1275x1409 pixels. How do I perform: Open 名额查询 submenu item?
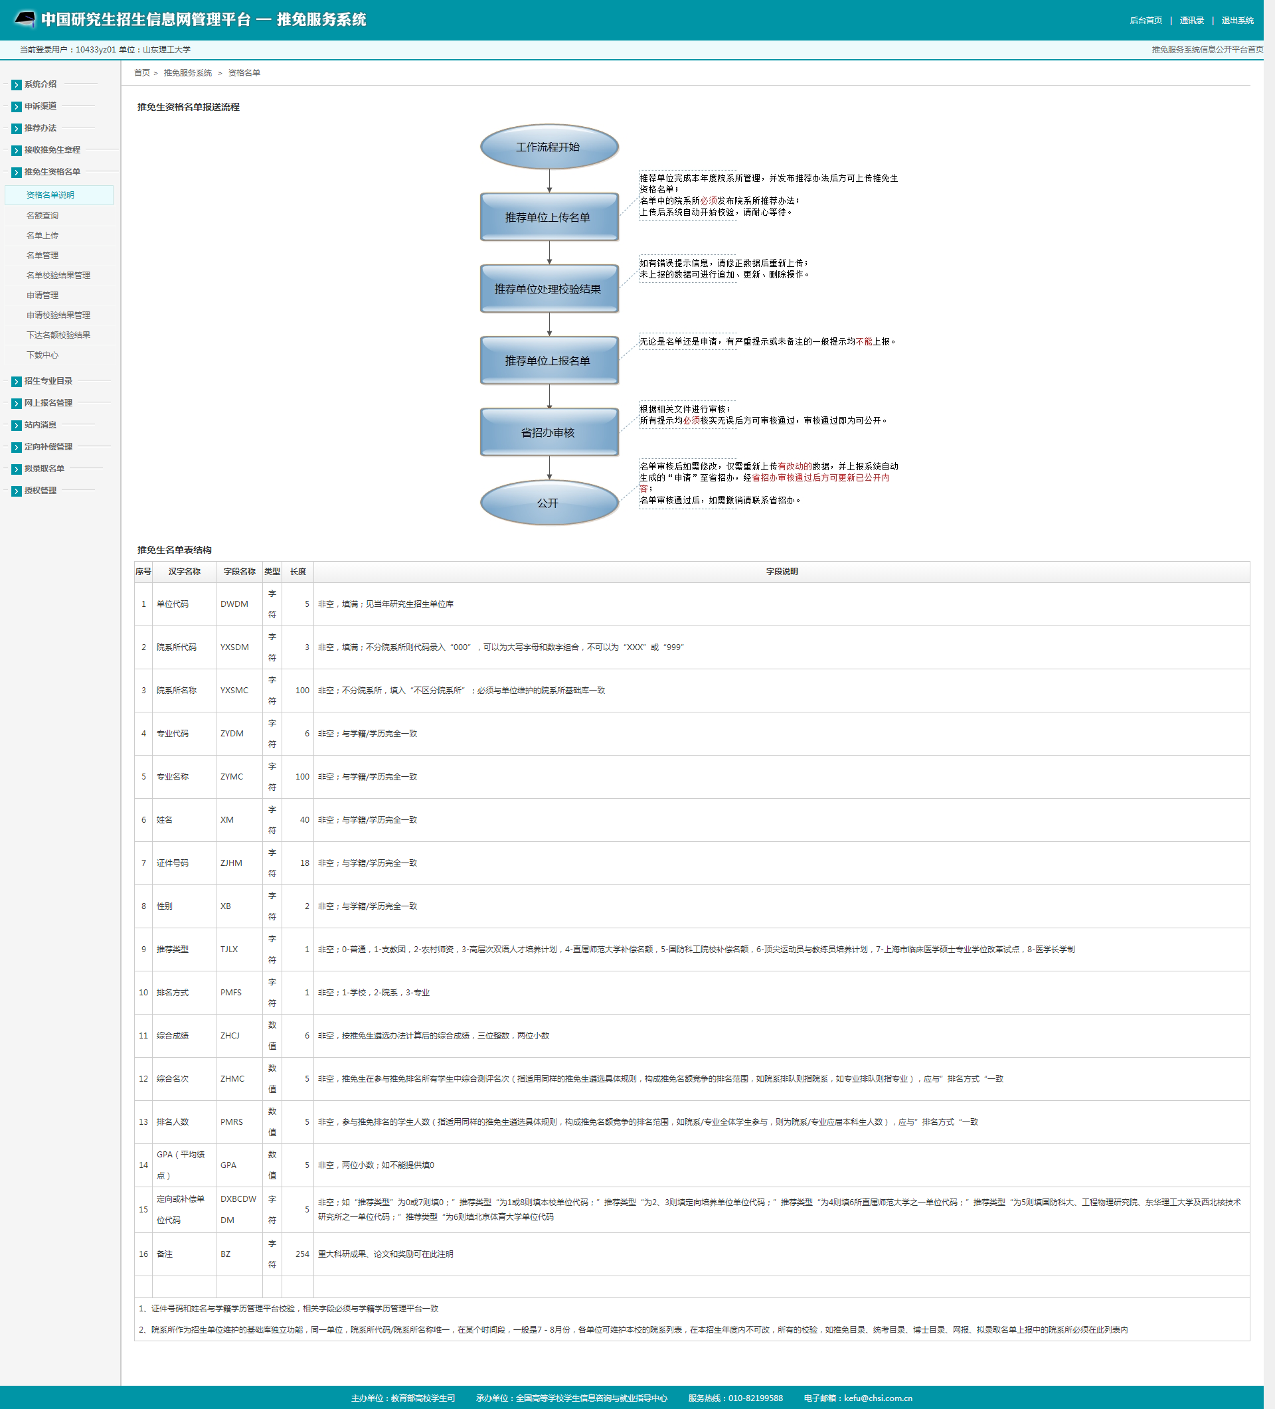42,216
